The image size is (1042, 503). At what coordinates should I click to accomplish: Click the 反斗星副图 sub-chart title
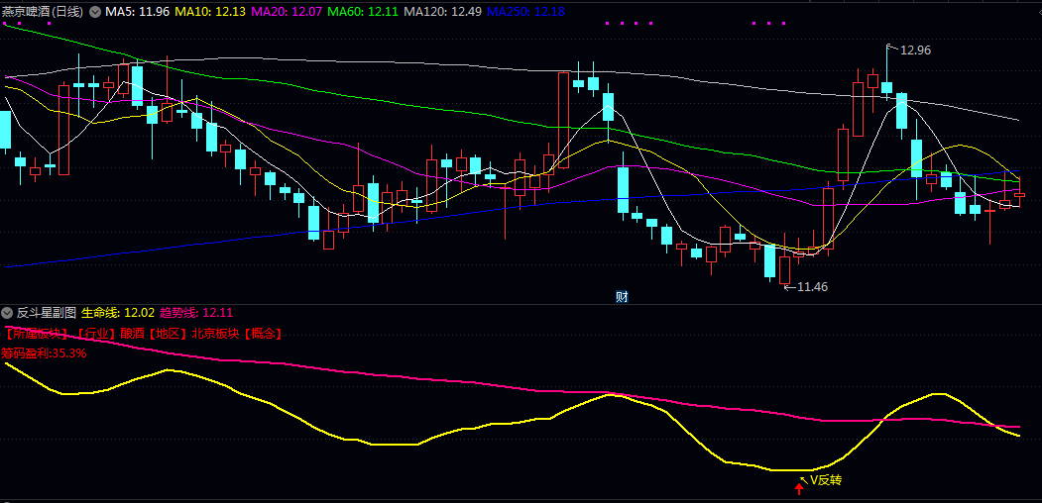[x=47, y=313]
